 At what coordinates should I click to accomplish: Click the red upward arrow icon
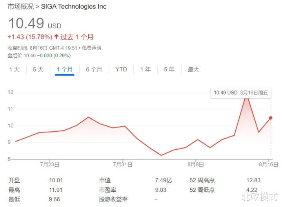[x=56, y=37]
